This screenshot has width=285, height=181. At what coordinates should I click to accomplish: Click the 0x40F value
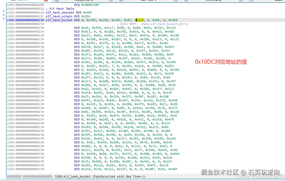coord(86,51)
